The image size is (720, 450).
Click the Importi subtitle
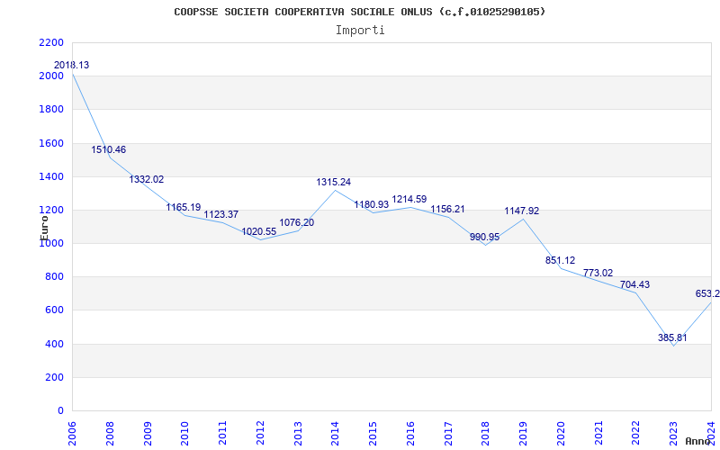click(x=360, y=31)
